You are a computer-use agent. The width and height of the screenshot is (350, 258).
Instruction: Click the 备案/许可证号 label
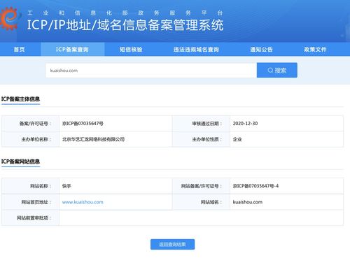35,124
